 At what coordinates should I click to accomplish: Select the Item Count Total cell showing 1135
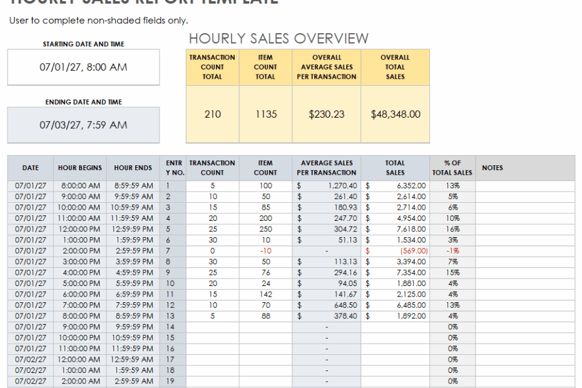265,114
